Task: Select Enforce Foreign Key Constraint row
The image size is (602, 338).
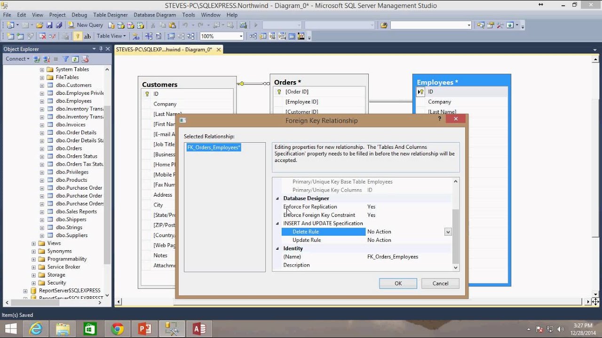Action: coord(366,215)
